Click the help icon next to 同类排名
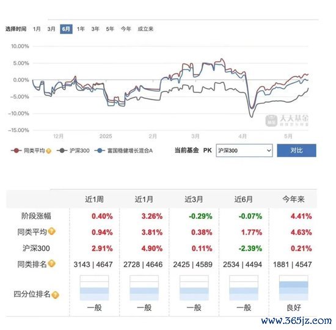Screen dimensions: 336x330 pos(52,263)
